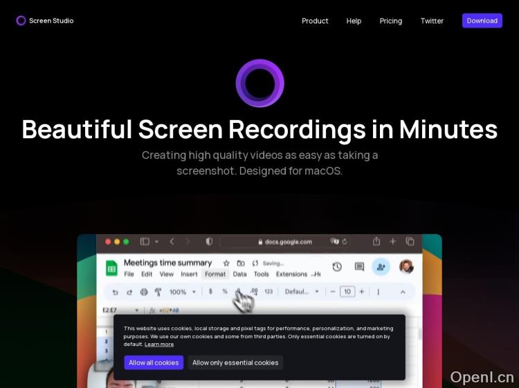The height and width of the screenshot is (388, 519).
Task: Click the redo icon in Sheets toolbar
Action: coord(129,292)
